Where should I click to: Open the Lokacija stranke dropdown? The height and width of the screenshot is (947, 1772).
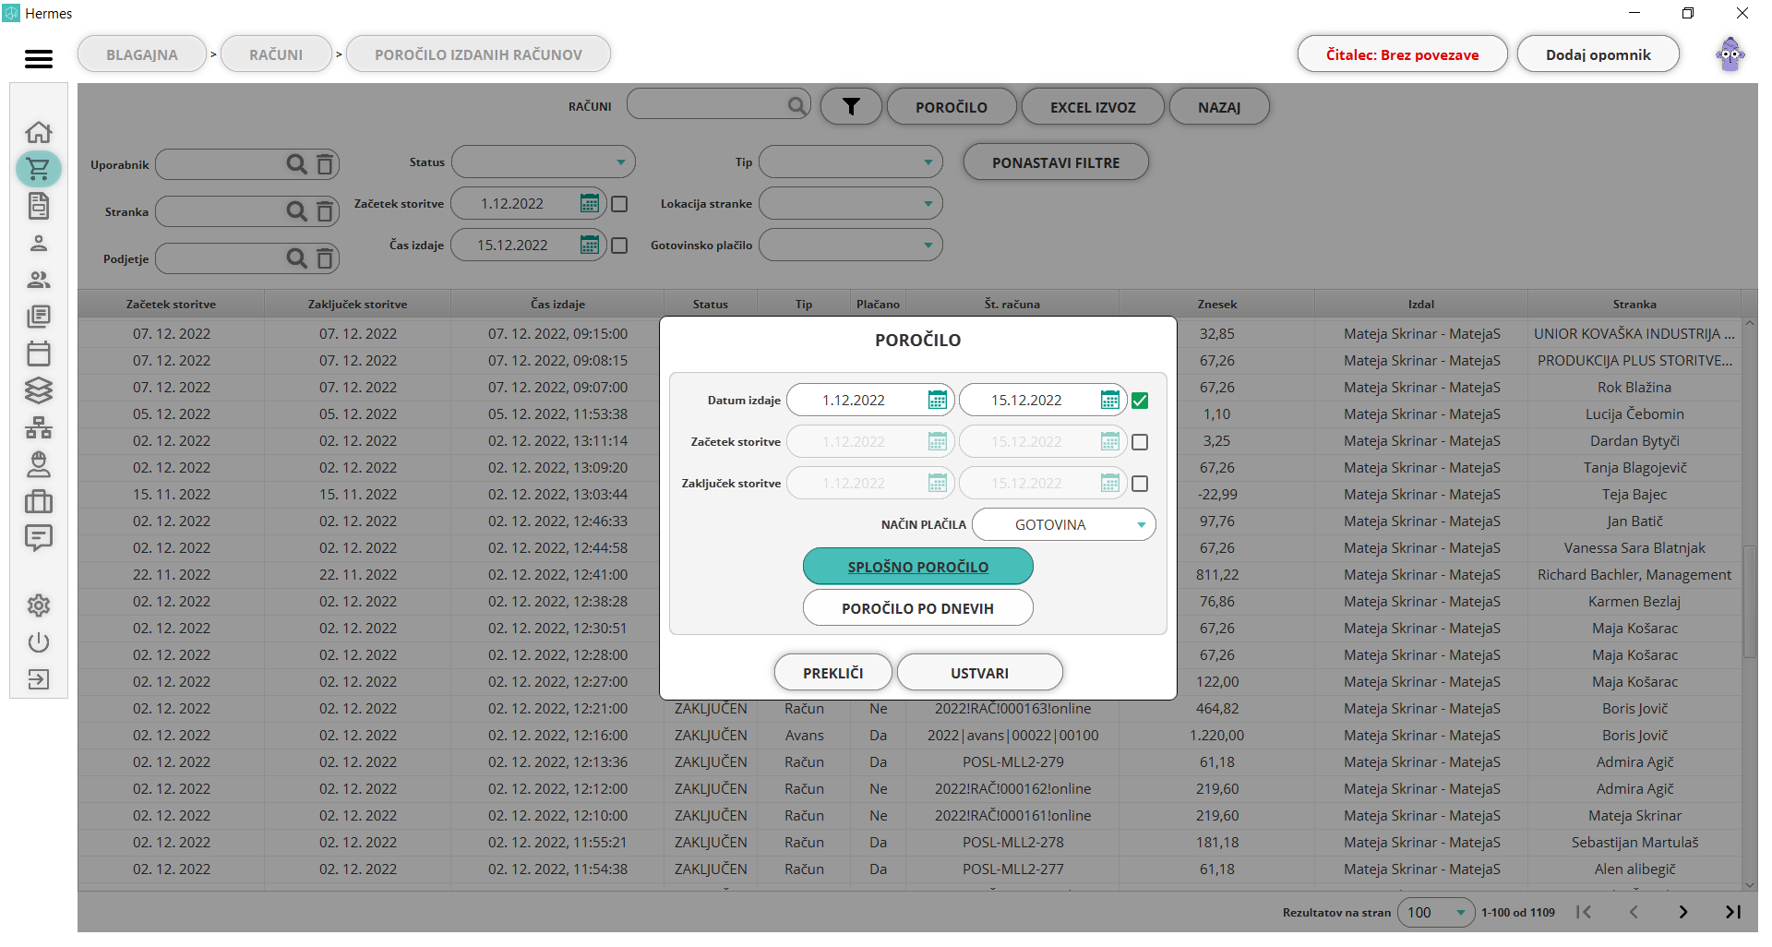(851, 203)
